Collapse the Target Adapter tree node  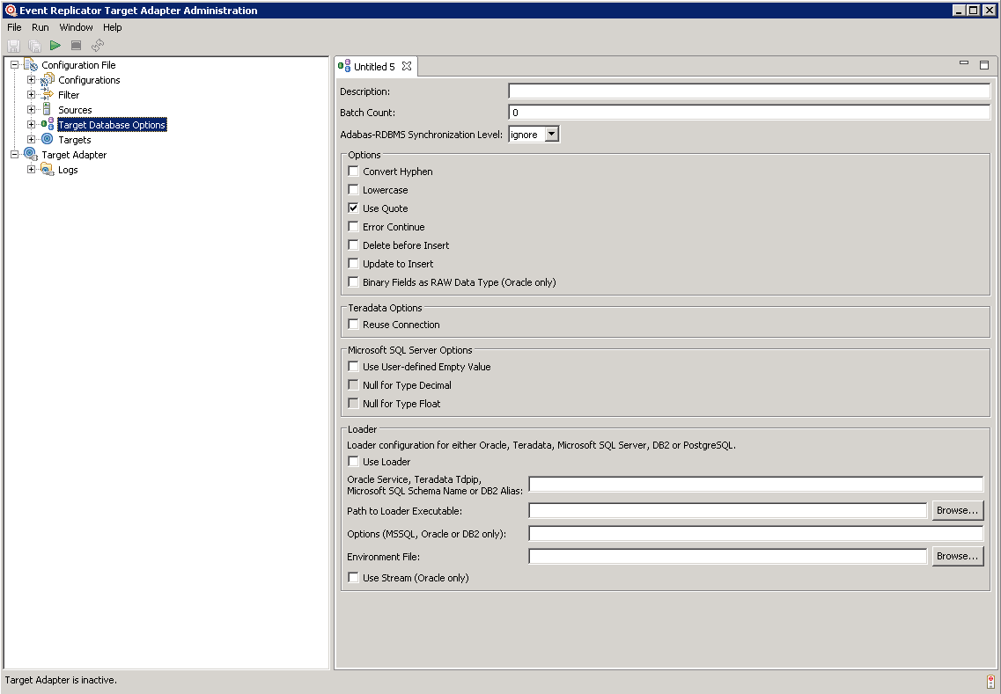tap(15, 155)
